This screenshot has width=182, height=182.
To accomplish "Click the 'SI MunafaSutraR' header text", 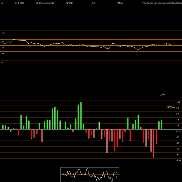I will coord(45,3).
